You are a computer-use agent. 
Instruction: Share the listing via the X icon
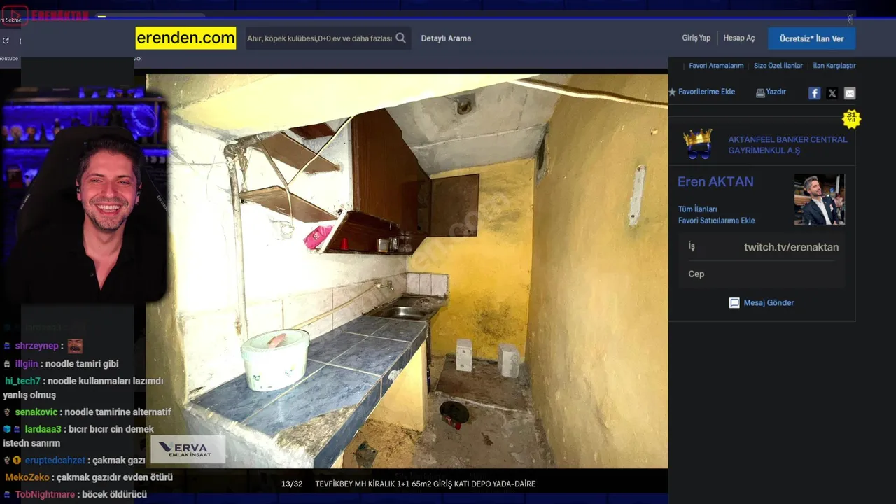tap(832, 93)
